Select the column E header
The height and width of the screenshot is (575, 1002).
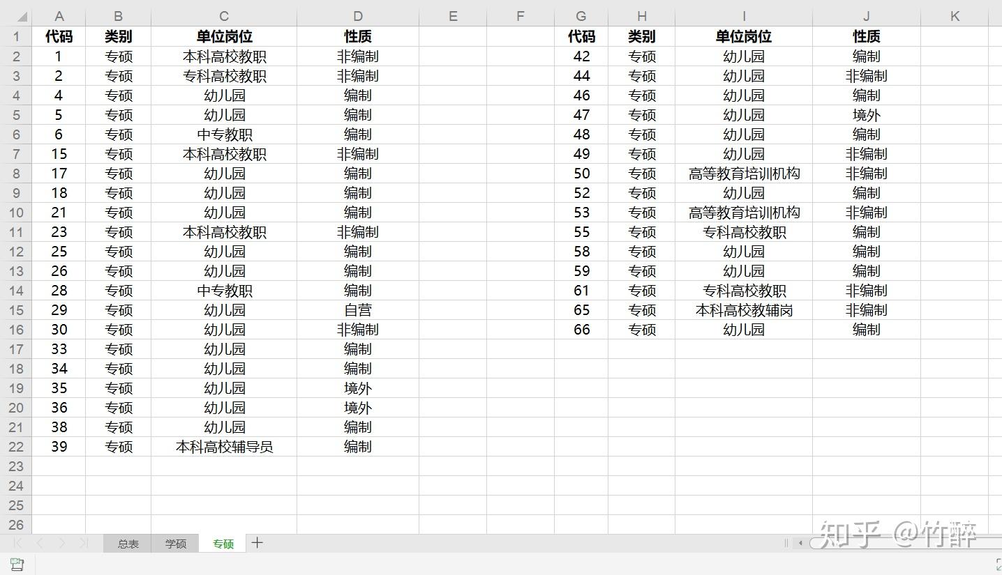click(x=453, y=17)
